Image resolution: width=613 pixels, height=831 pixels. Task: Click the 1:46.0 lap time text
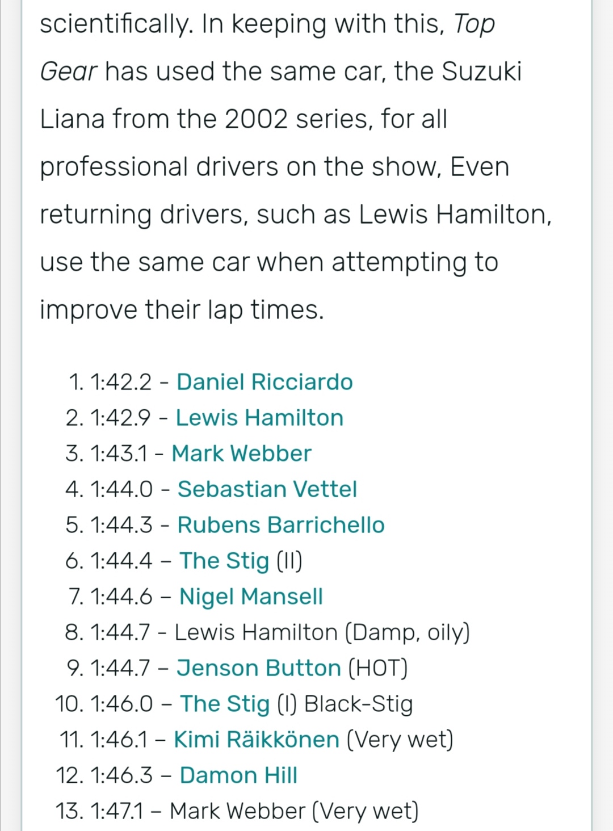coord(121,704)
